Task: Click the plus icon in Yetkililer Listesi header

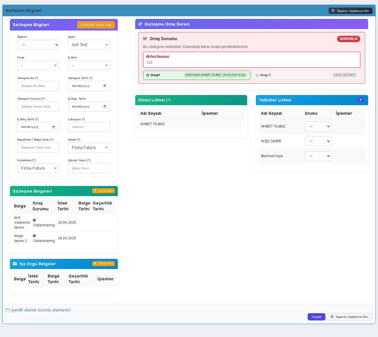Action: point(361,100)
